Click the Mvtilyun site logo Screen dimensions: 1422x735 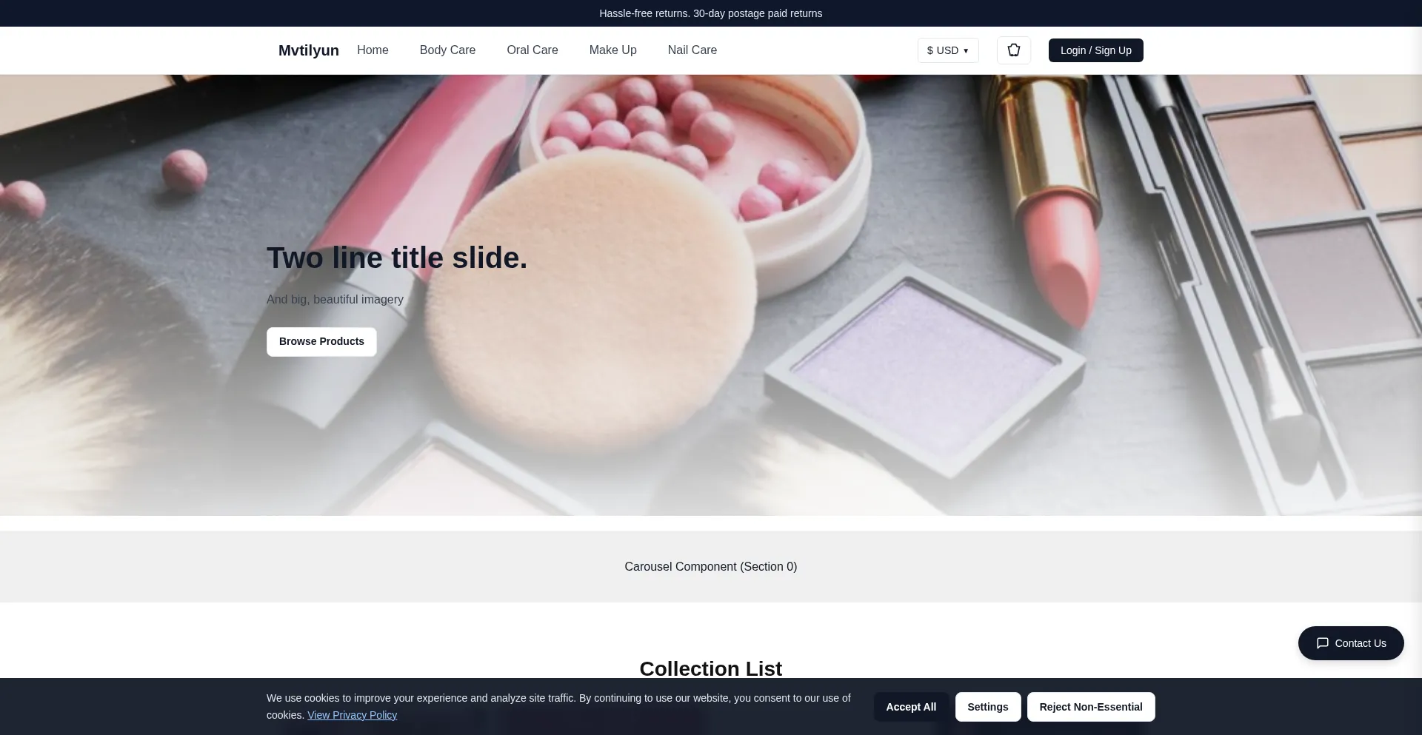pyautogui.click(x=308, y=50)
